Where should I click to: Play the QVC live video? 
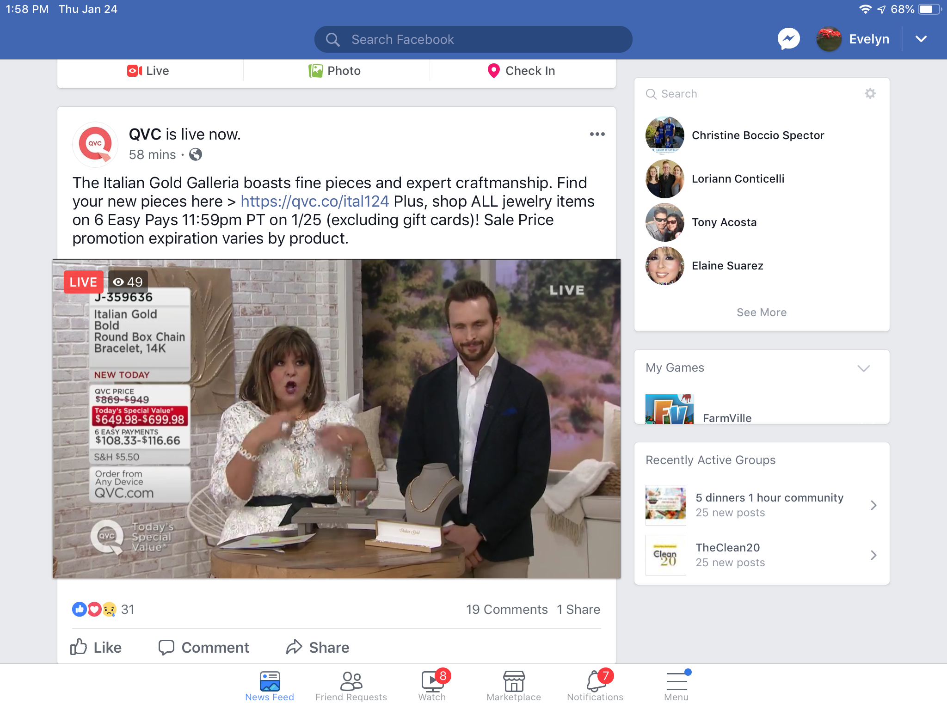(x=337, y=419)
